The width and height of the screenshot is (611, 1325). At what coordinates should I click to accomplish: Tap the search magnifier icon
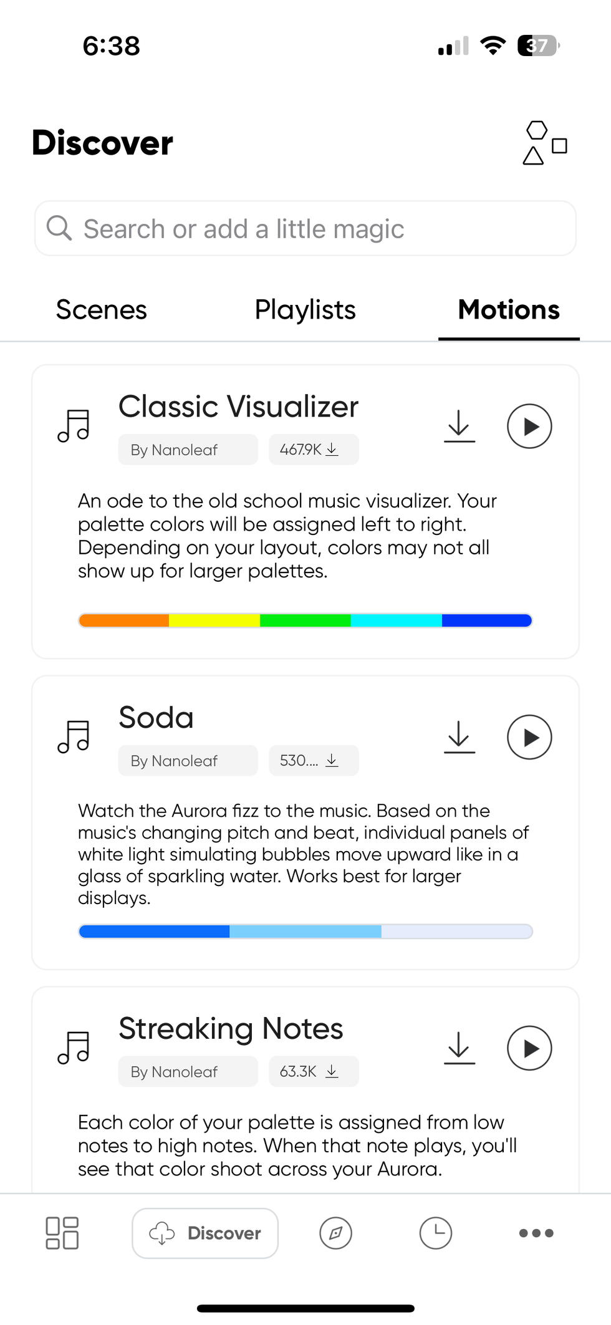point(59,228)
